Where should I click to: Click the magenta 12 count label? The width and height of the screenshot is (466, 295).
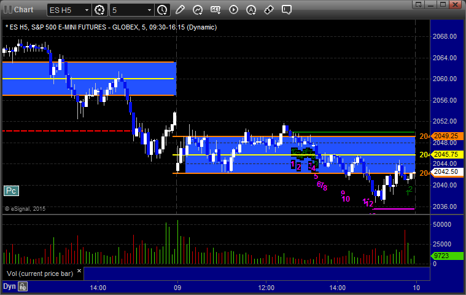[x=369, y=203]
